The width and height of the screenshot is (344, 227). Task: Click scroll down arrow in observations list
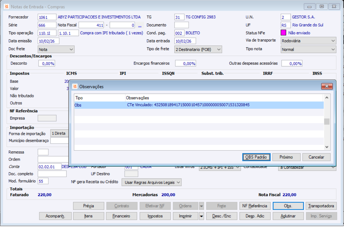pos(327,147)
